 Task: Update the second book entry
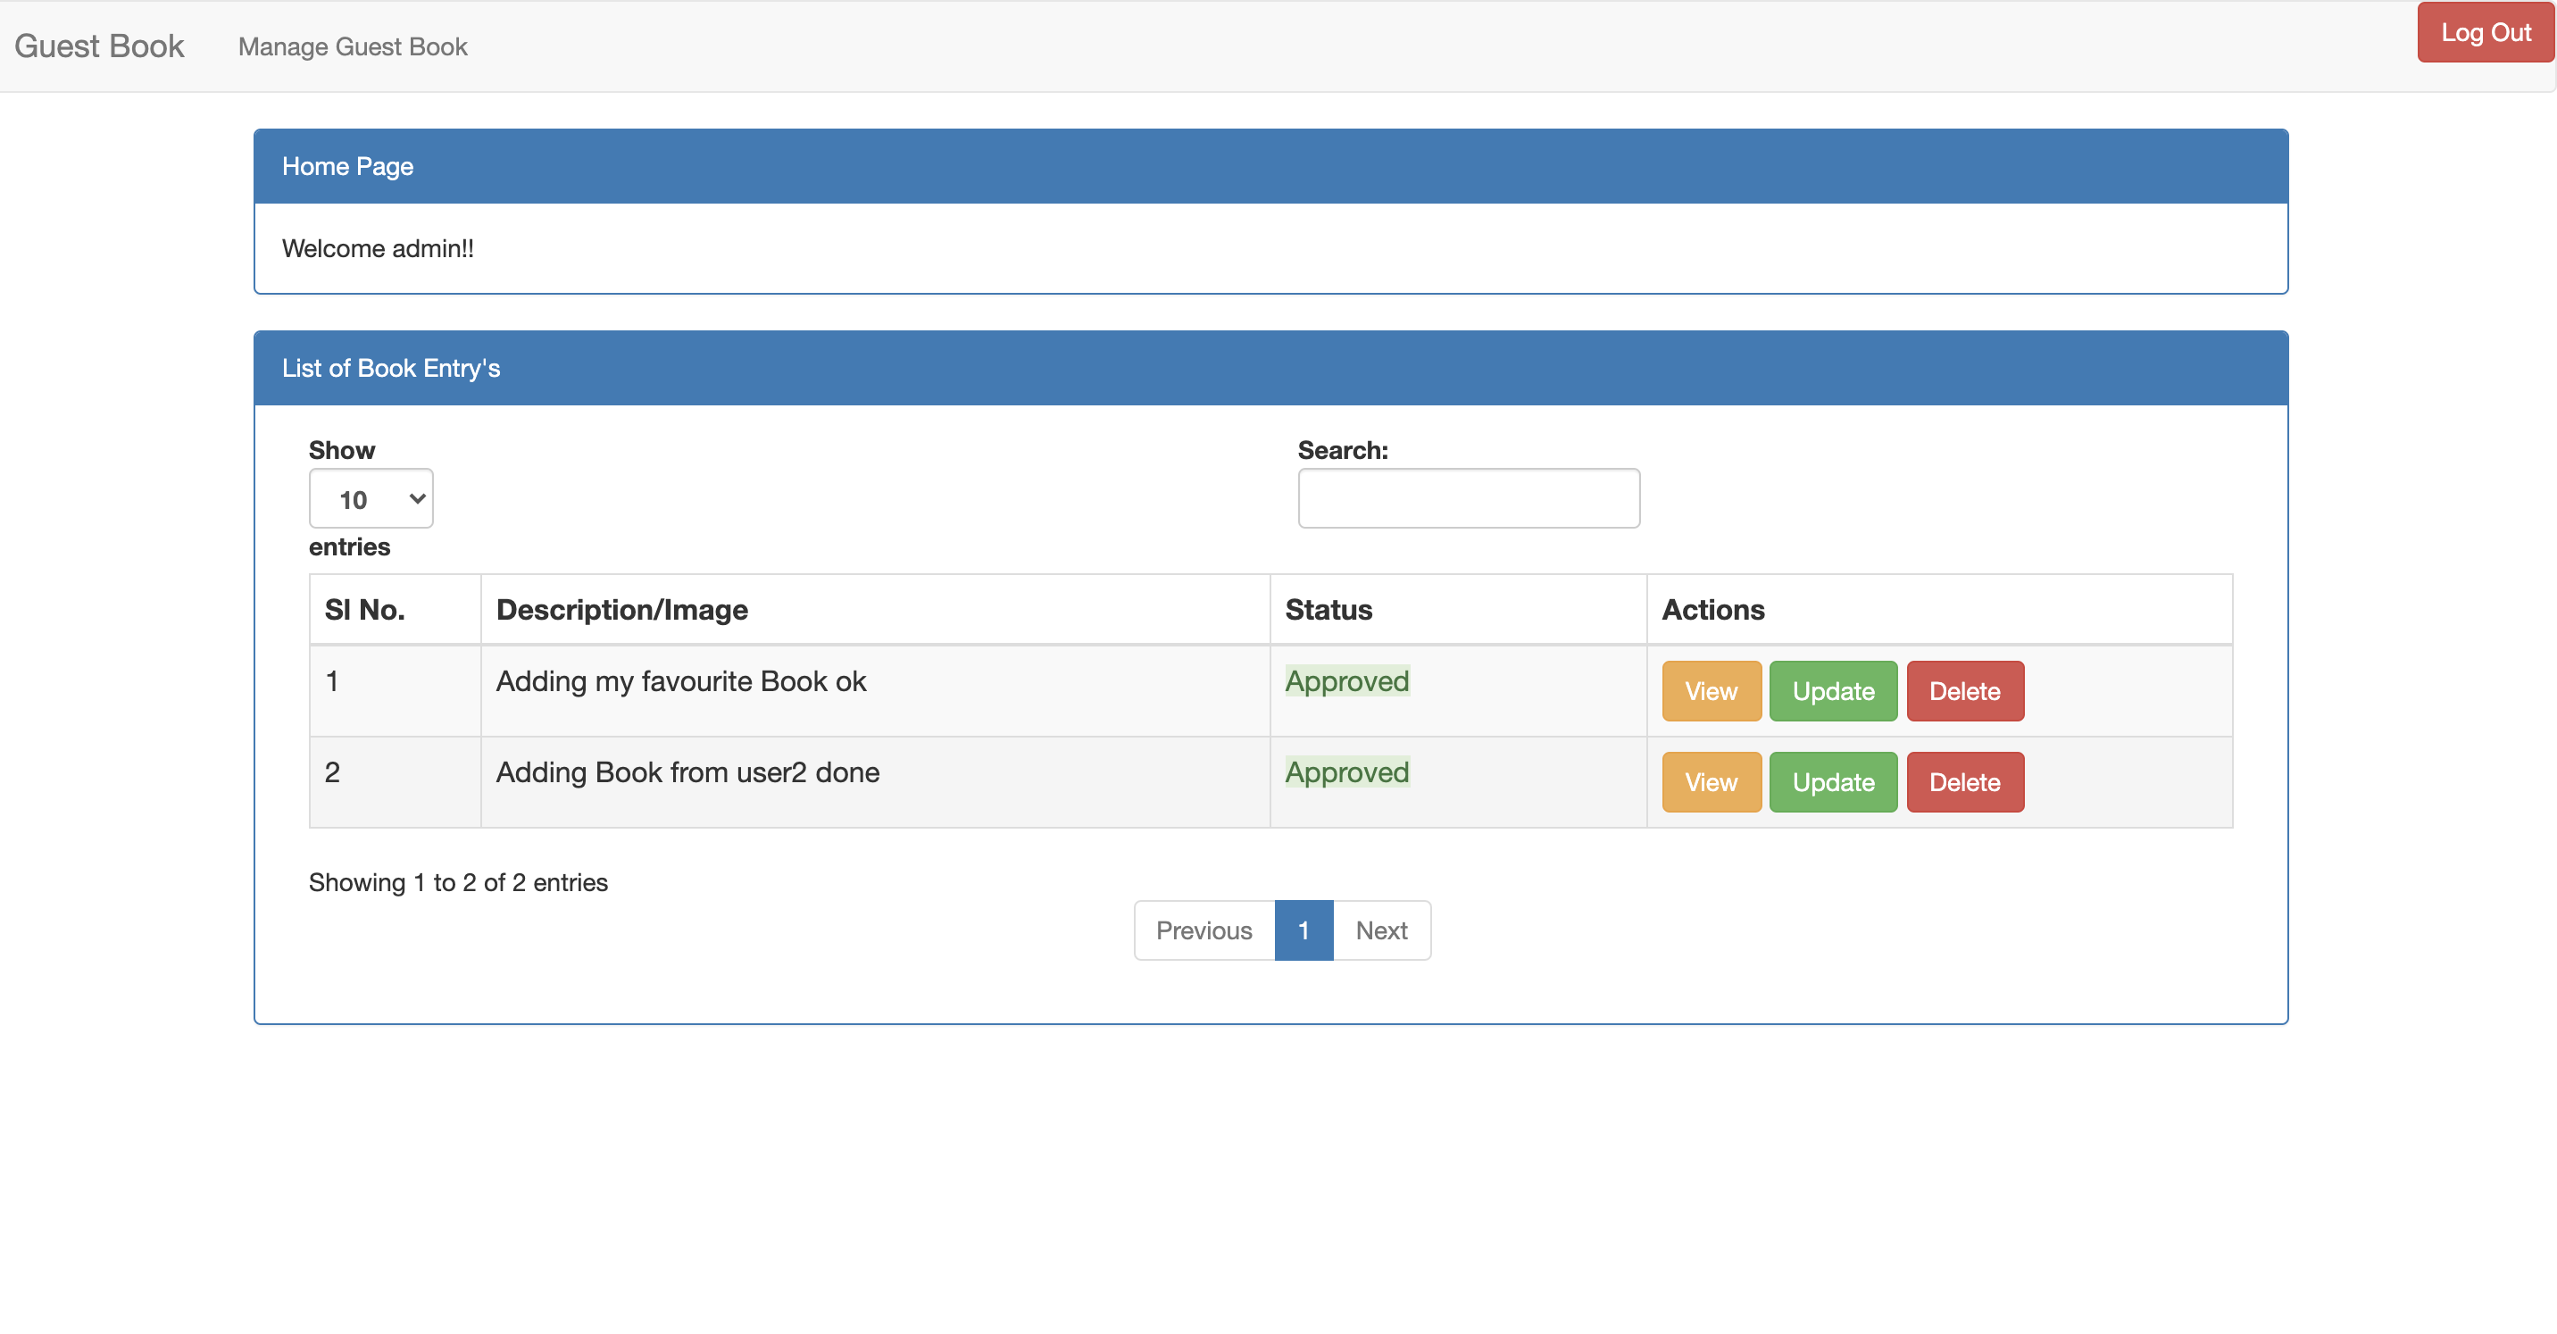tap(1832, 783)
